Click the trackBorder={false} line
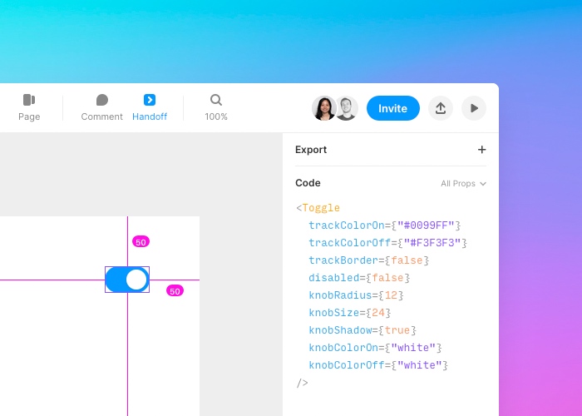 coord(369,260)
